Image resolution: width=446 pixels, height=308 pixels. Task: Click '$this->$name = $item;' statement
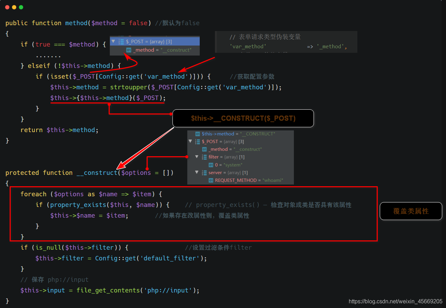[89, 216]
